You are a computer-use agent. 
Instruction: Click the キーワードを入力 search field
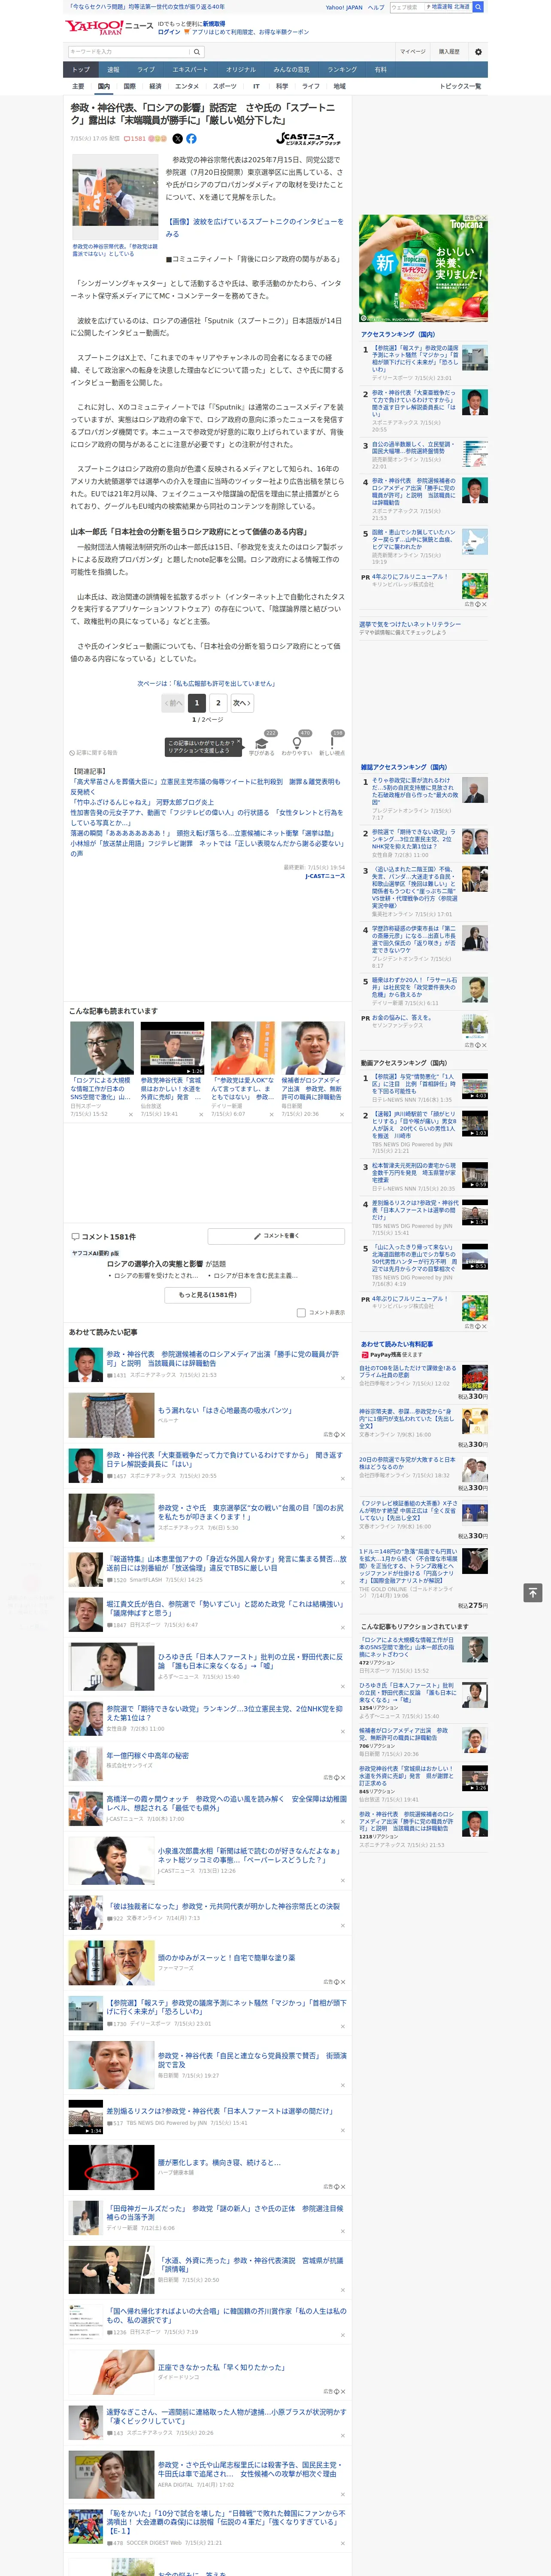129,52
